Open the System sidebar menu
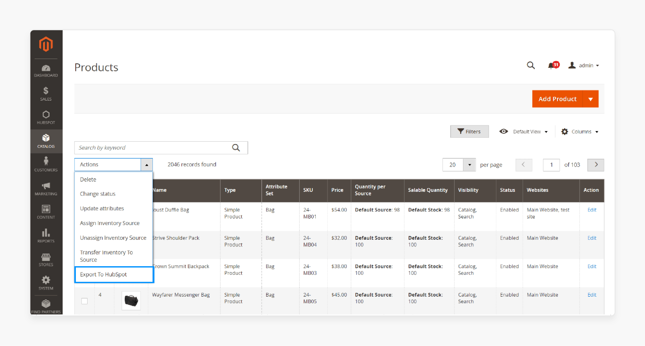This screenshot has height=346, width=645. (x=46, y=283)
